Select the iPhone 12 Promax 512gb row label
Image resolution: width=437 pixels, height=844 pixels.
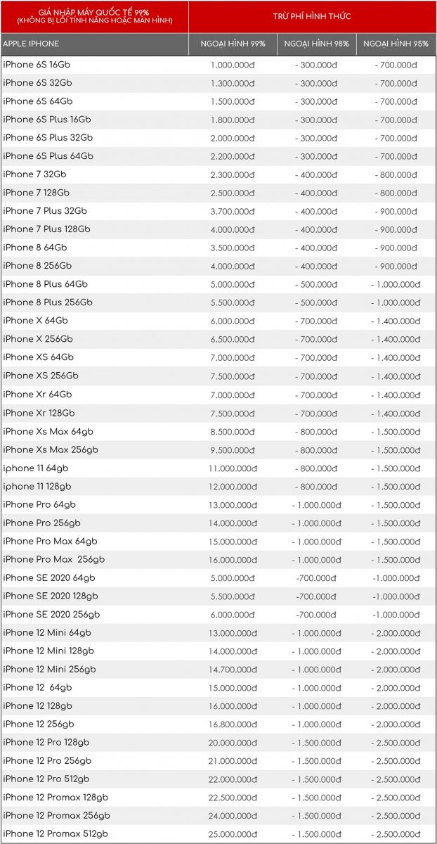point(56,833)
